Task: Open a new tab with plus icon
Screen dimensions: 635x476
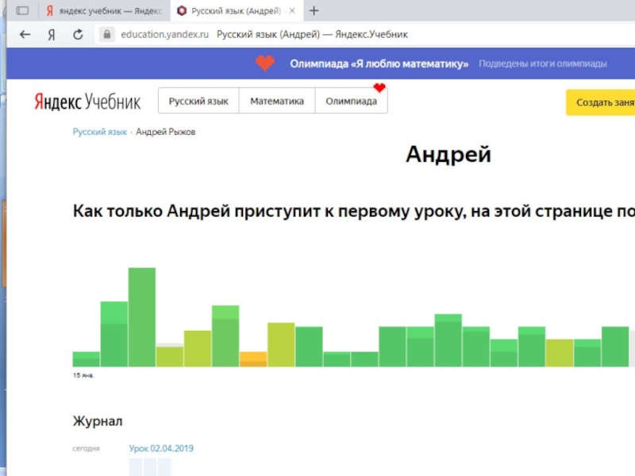Action: point(314,11)
